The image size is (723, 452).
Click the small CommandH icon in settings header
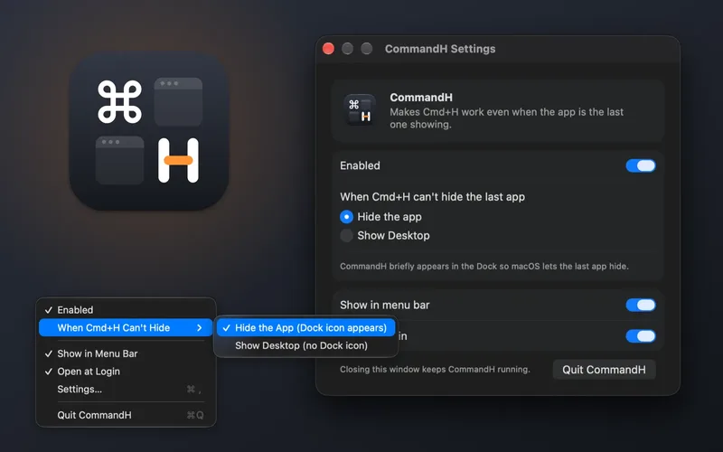(360, 110)
